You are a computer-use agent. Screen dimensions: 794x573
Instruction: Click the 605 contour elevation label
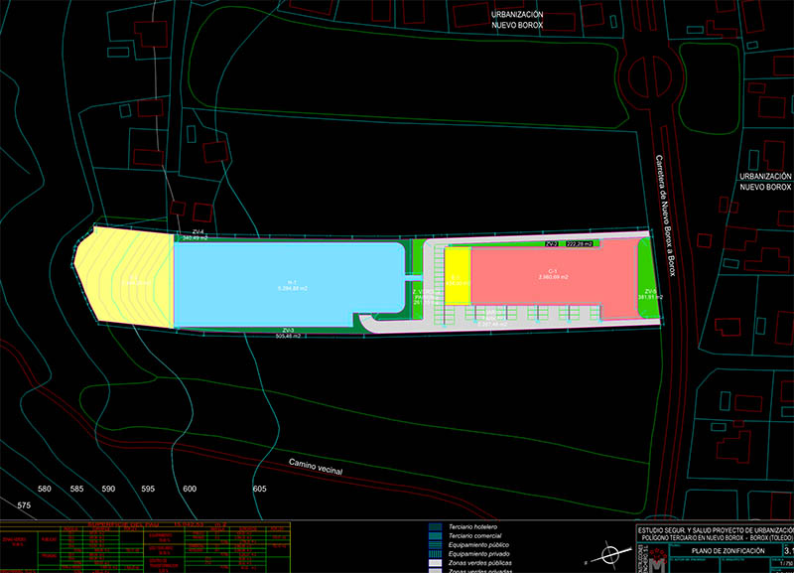259,489
